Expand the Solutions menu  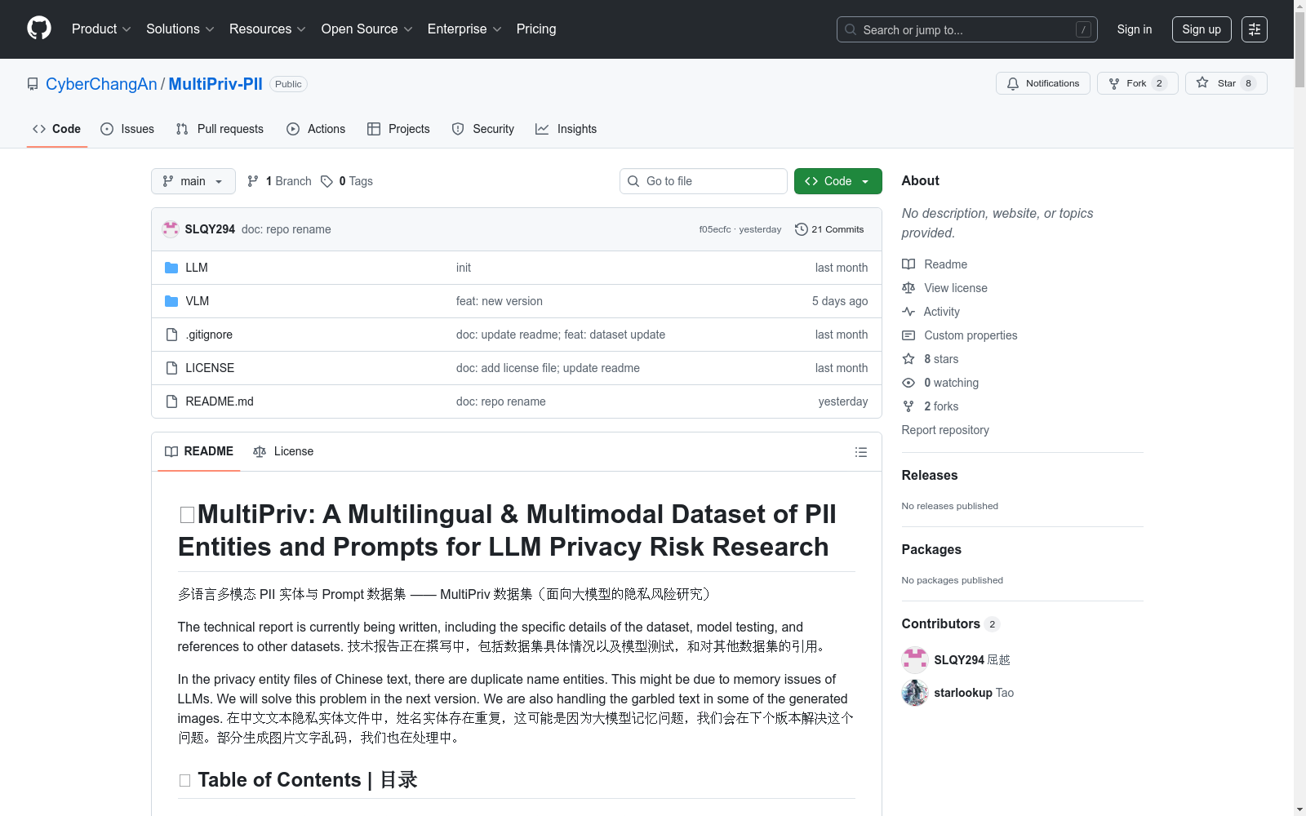click(180, 29)
